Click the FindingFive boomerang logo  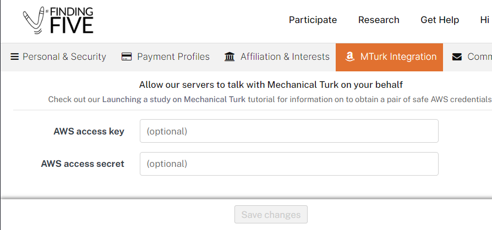point(58,20)
